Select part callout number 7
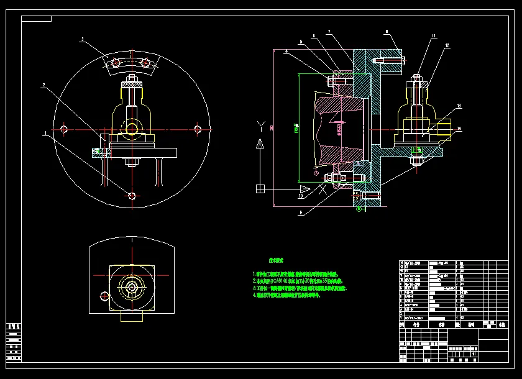 pos(329,32)
